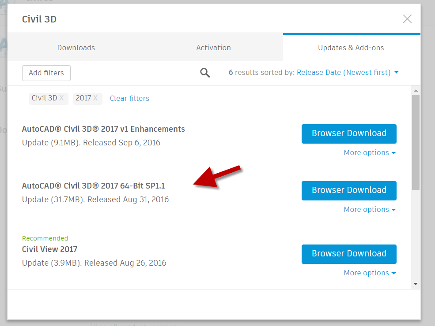Click the text 'Update (3.9MB). Released Aug 26, 2016'

tap(94, 263)
